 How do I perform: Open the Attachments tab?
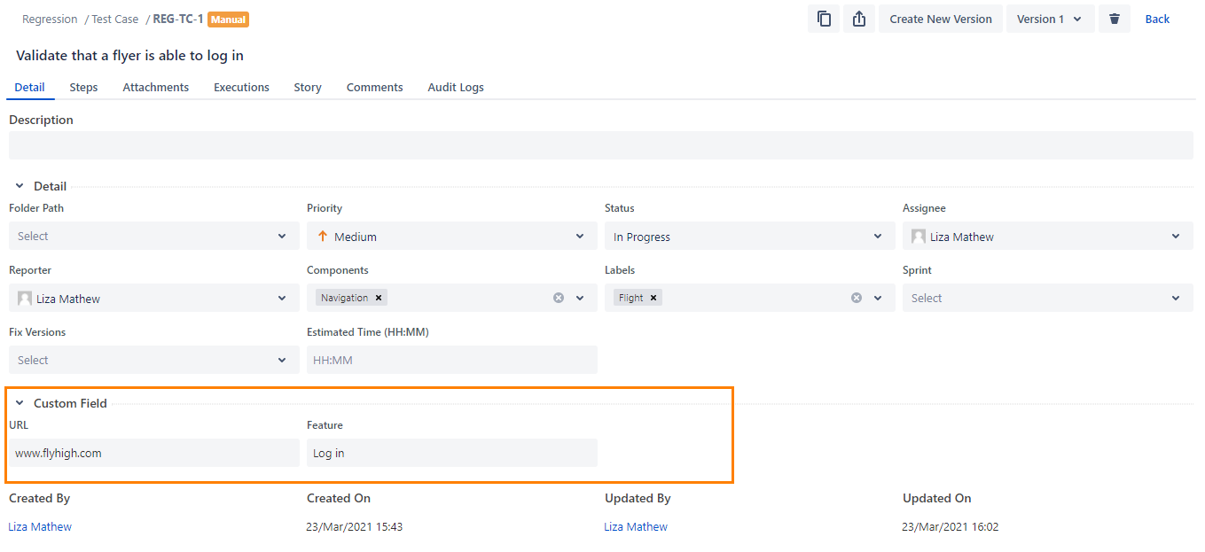click(156, 87)
